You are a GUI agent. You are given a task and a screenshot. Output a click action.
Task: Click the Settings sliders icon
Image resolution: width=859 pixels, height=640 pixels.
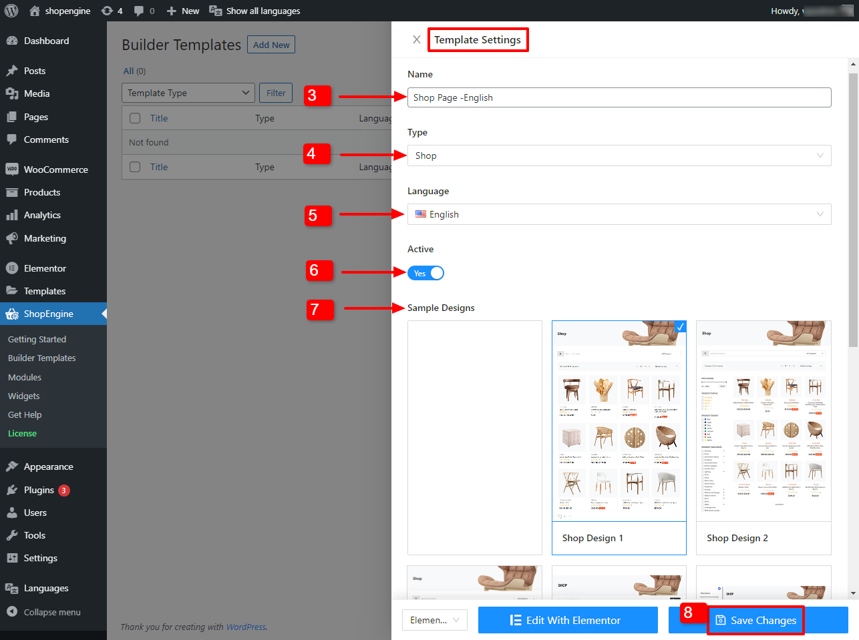12,558
